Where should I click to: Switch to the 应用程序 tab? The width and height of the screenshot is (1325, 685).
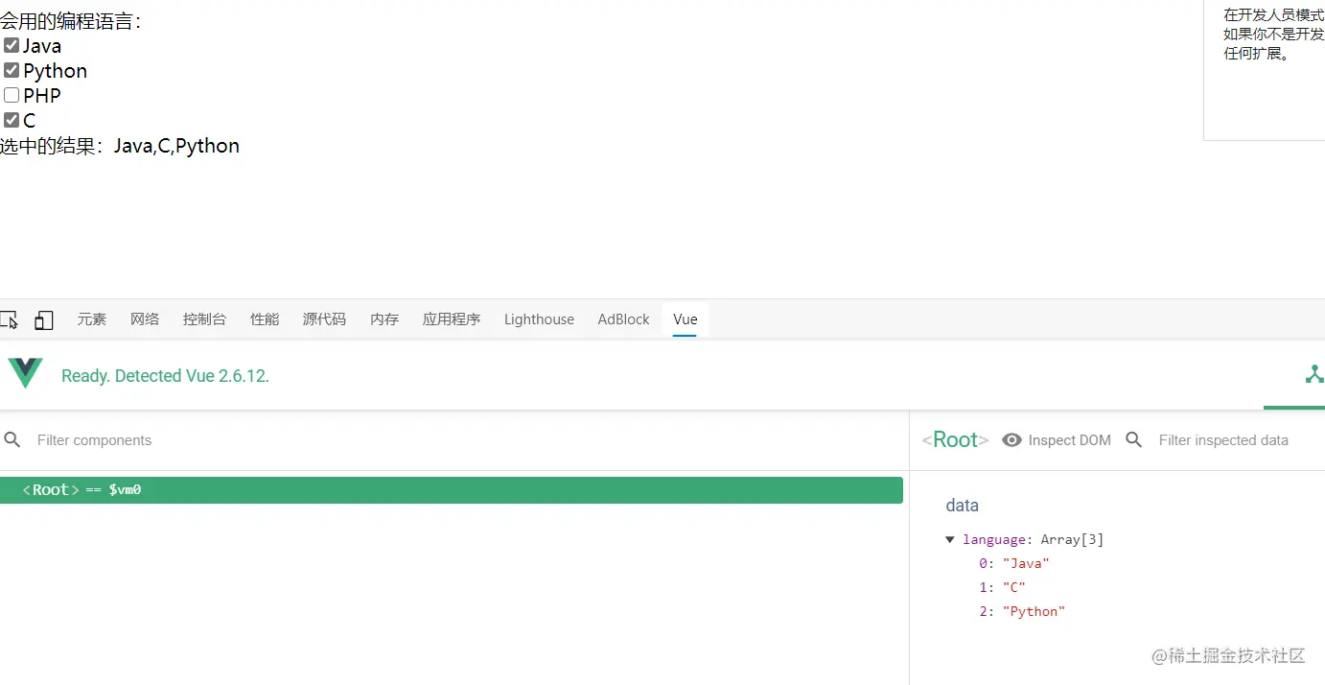click(452, 319)
